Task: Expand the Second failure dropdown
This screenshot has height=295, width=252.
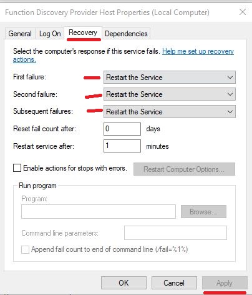Action: coord(170,94)
